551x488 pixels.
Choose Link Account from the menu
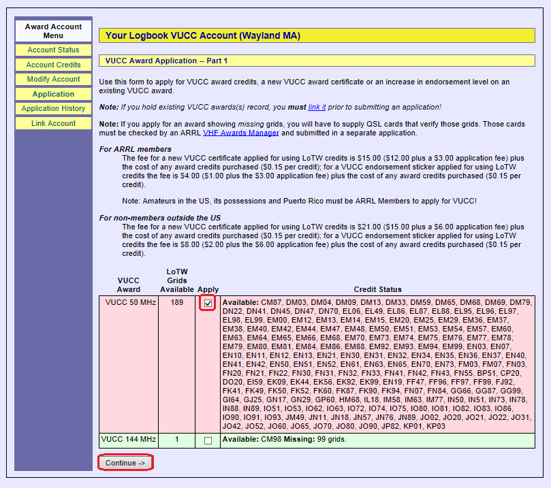[x=53, y=123]
